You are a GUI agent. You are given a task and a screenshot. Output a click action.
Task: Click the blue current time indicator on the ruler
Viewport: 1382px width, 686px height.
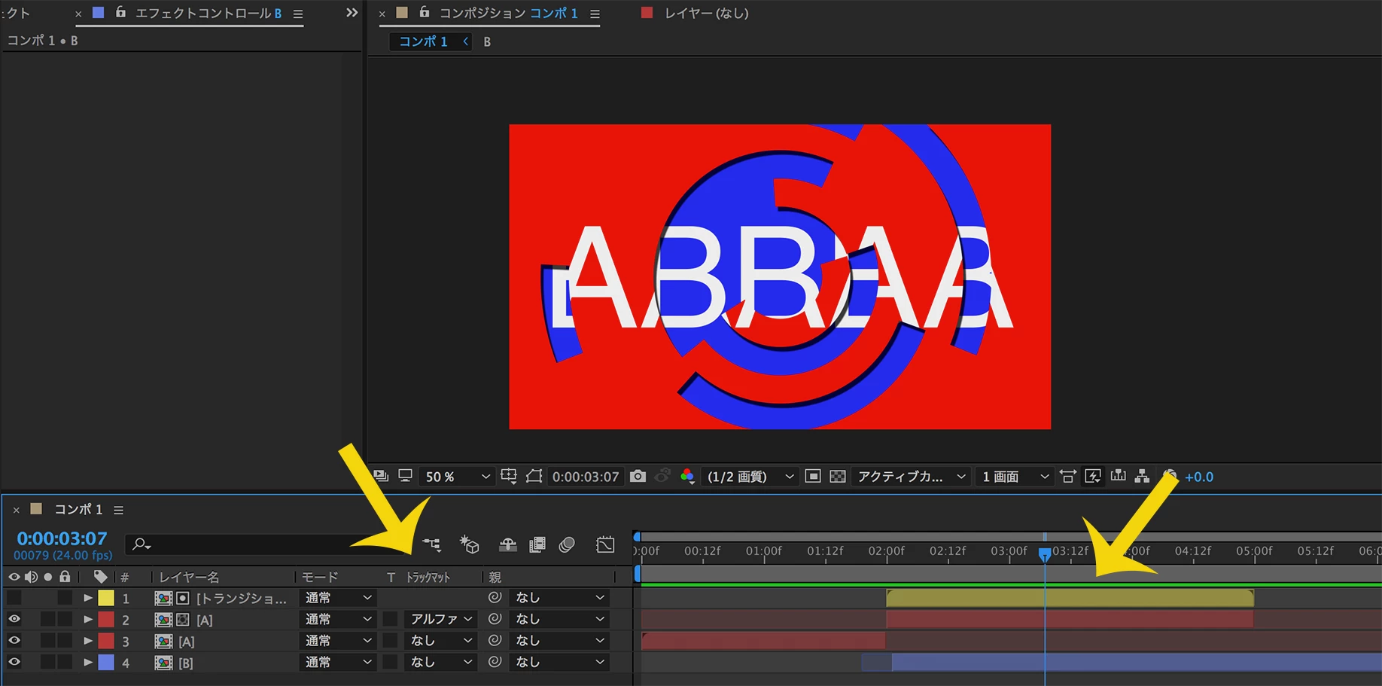pyautogui.click(x=1044, y=554)
